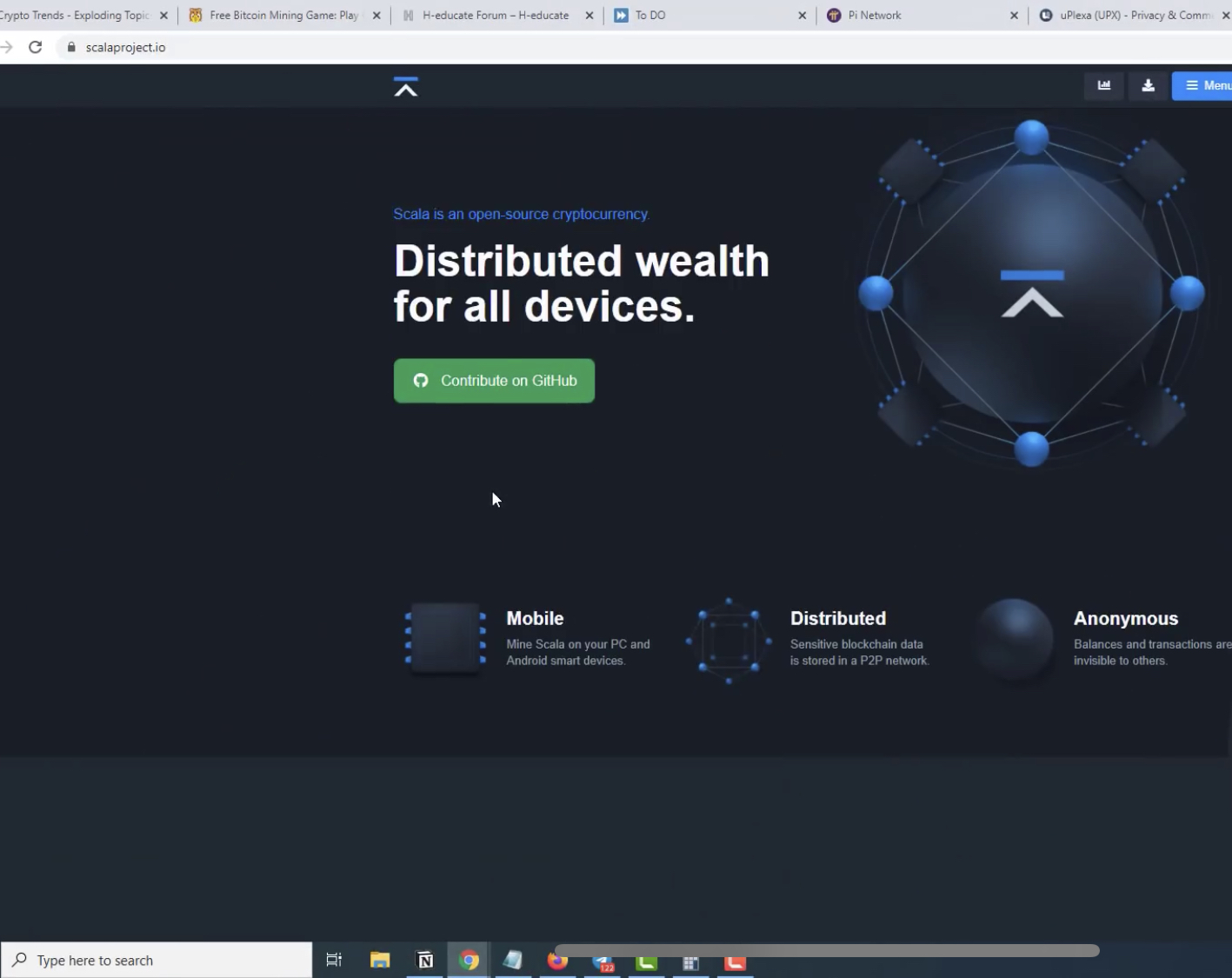Click the Mobile chip icon

[445, 638]
